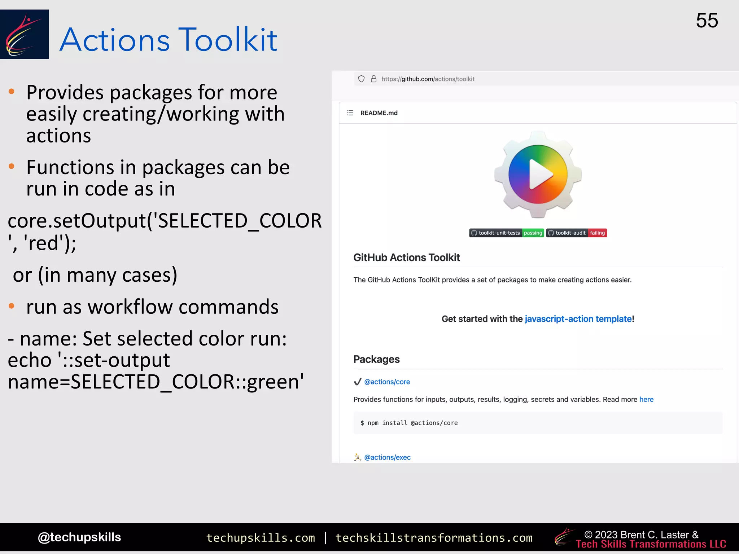Screen dimensions: 739x554
Task: Click the runner icon beside @actions/exec
Action: click(357, 457)
